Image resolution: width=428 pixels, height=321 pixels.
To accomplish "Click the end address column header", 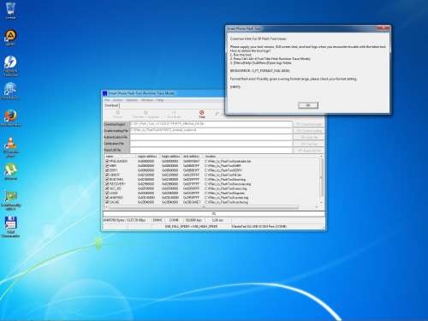I will (x=192, y=157).
